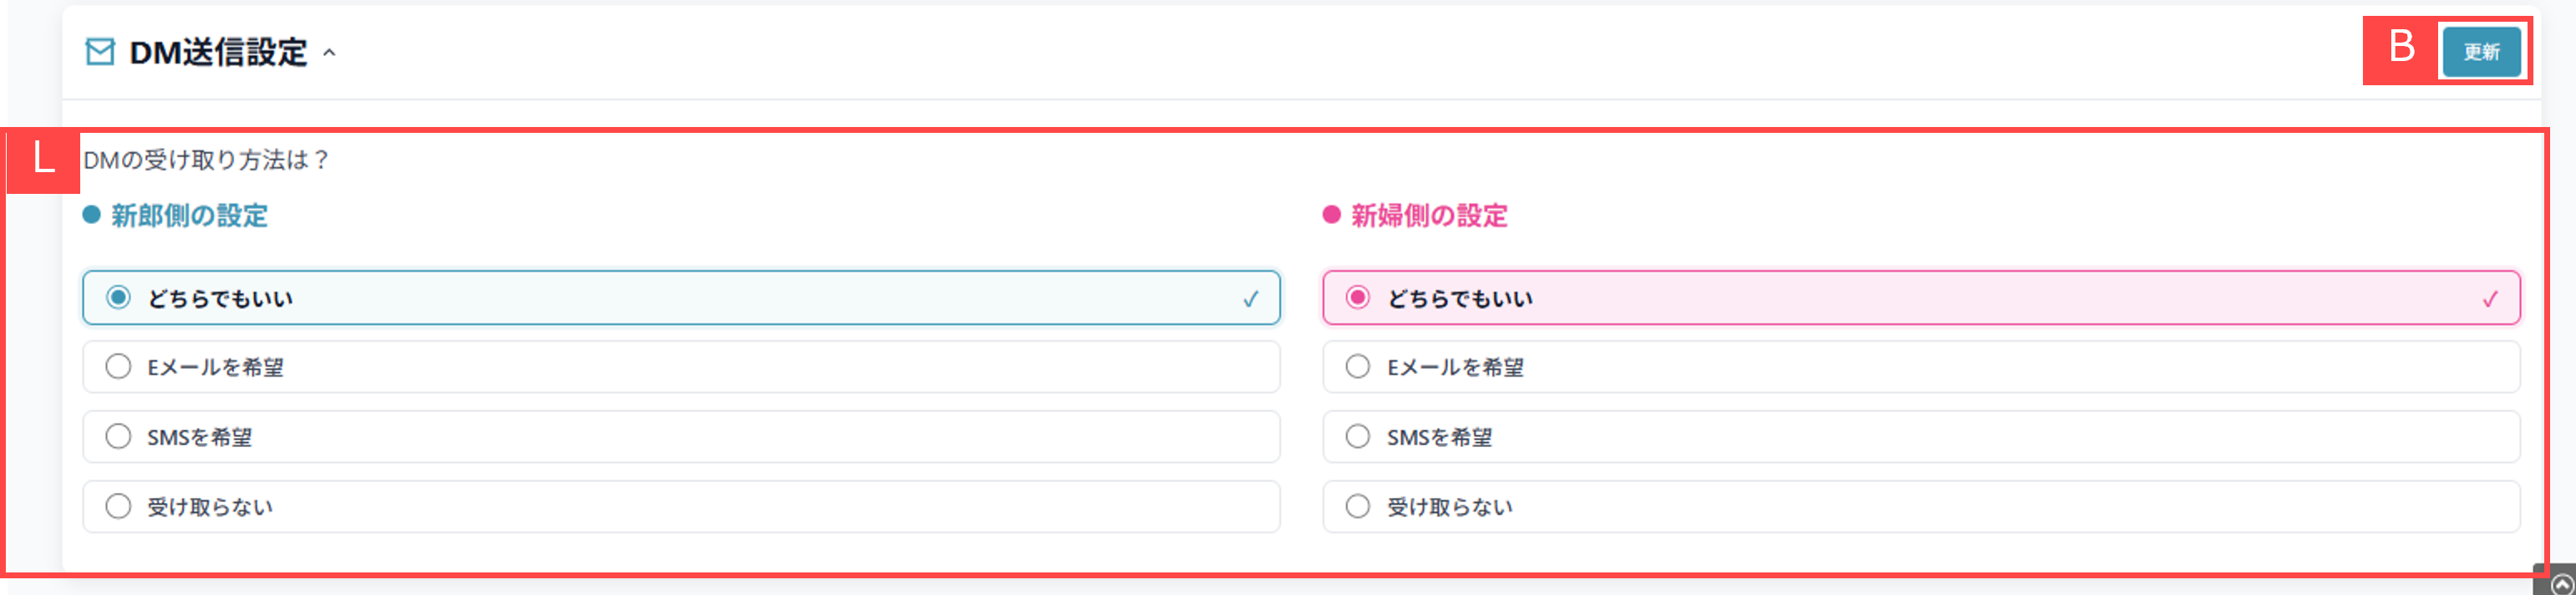Viewport: 2576px width, 595px height.
Task: Click the 新郎側の設定 section label
Action: [190, 214]
